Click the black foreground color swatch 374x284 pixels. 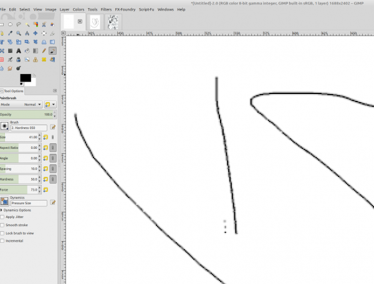[26, 78]
